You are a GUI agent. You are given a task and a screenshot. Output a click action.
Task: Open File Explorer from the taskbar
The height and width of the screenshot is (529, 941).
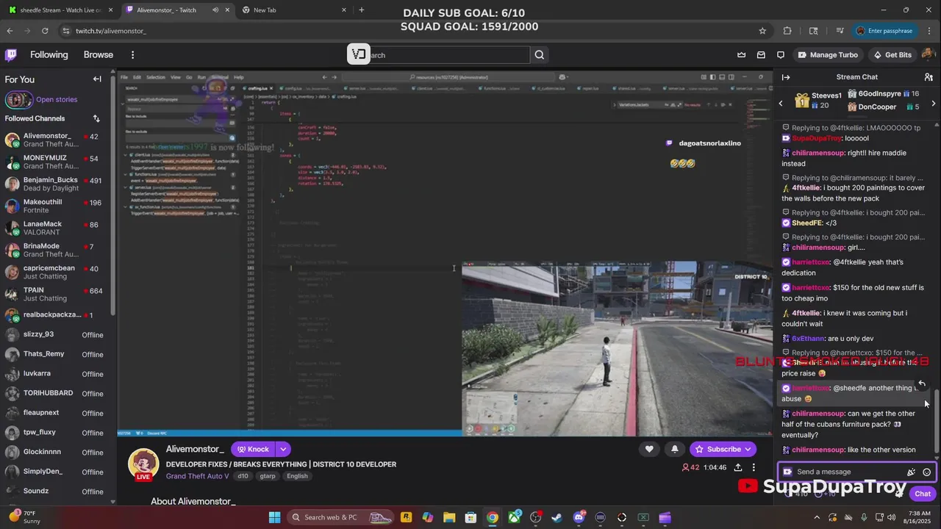[449, 517]
